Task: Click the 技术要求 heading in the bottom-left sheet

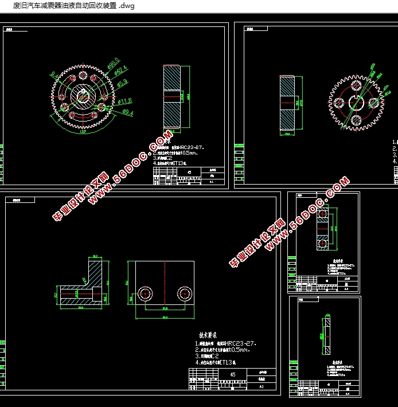Action: (208, 335)
